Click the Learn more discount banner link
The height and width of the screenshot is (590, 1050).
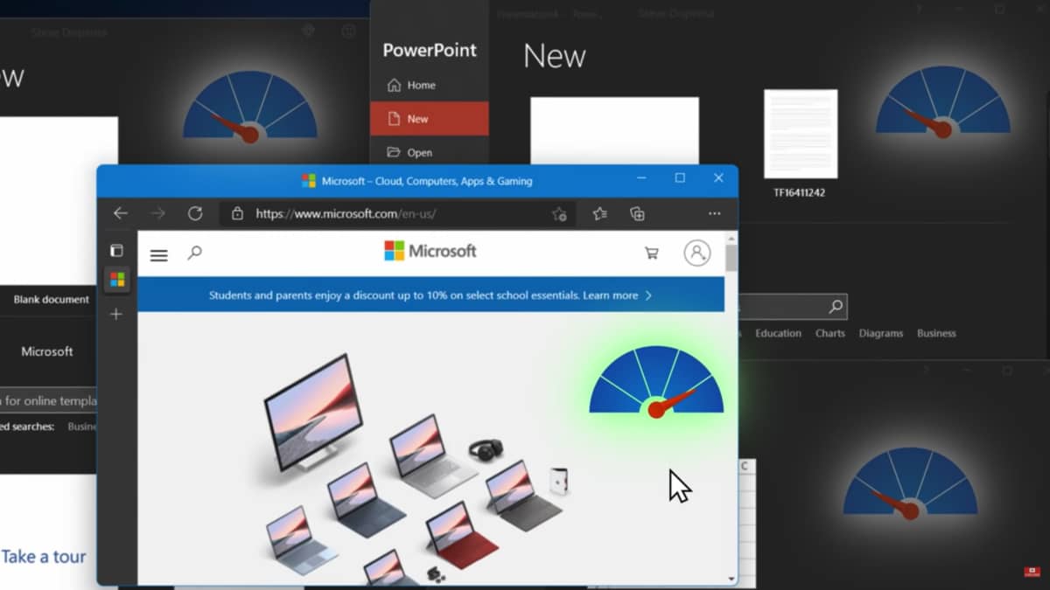pos(617,295)
